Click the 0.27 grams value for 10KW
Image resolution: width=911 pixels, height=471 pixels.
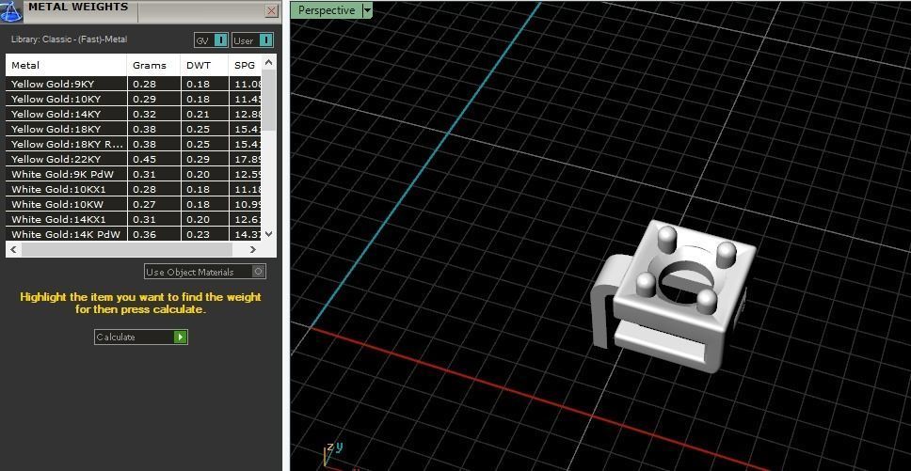click(x=144, y=204)
